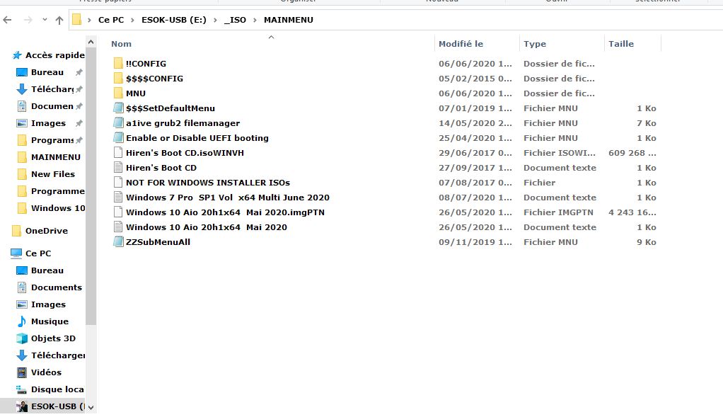The image size is (723, 417).
Task: Select 'Enable or Disable UEFI booting' file icon
Action: 118,137
